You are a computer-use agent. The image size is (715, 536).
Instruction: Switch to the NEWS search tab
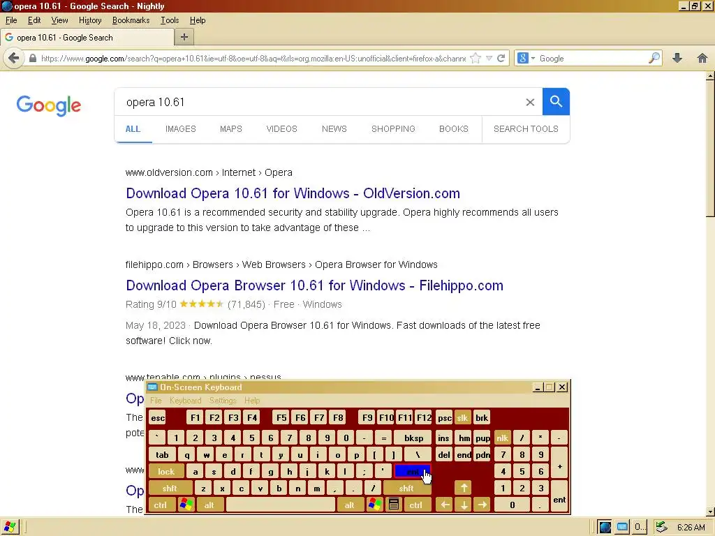(334, 128)
